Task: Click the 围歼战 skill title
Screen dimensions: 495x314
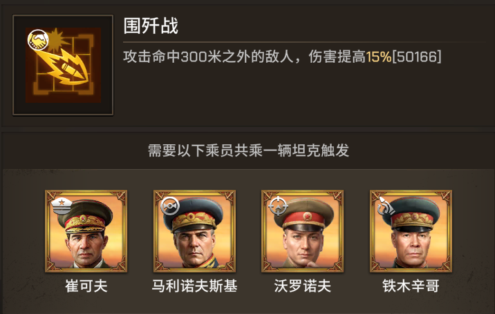Action: coord(151,26)
